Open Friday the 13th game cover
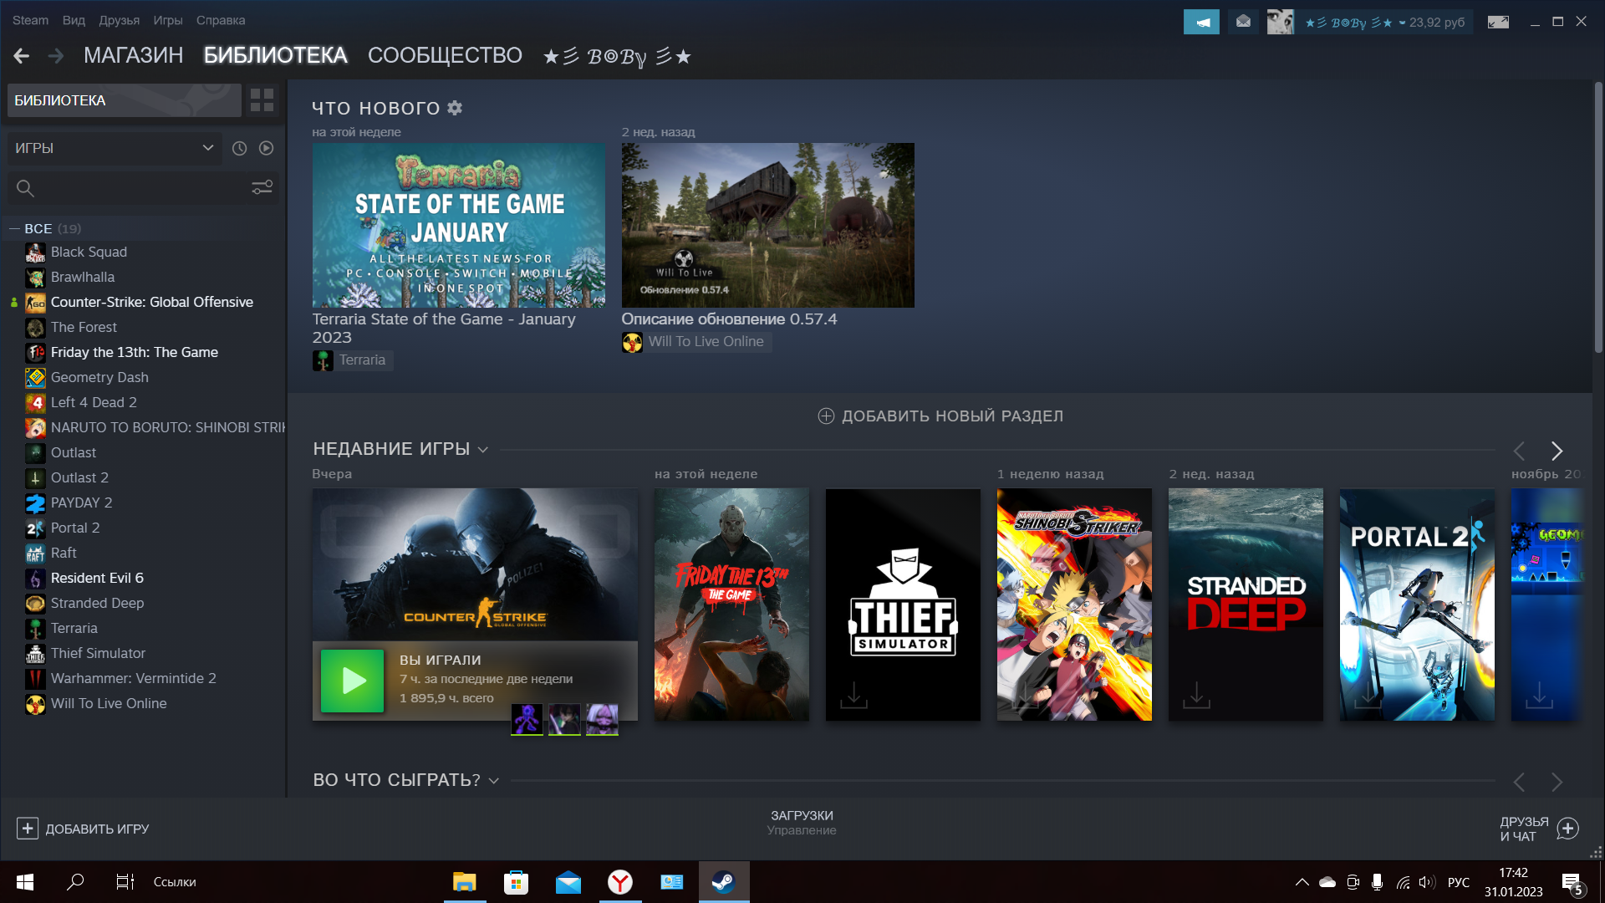Screen dimensions: 1605x903 point(731,605)
